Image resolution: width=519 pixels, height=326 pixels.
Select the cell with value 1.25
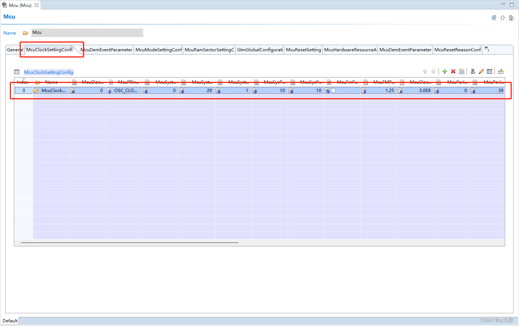(379, 91)
